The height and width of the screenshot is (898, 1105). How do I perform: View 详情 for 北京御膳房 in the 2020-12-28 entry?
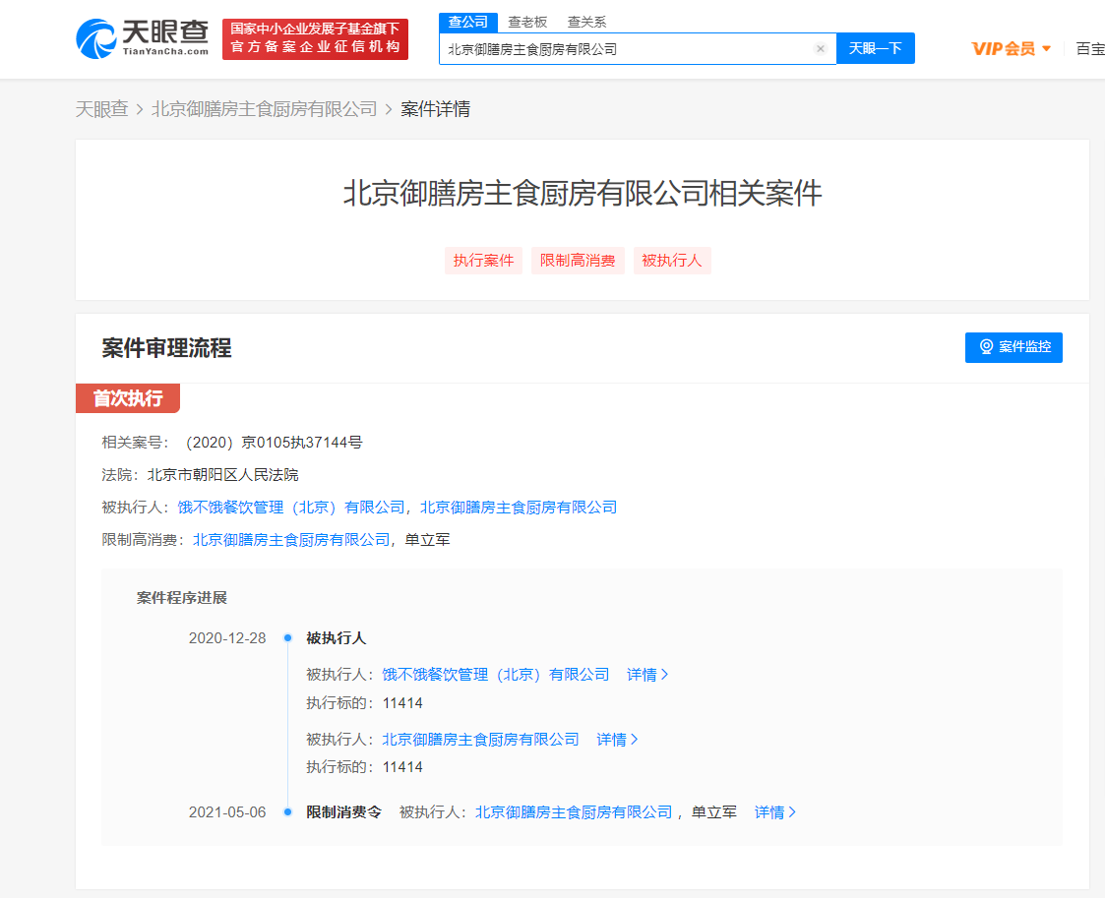tap(617, 740)
